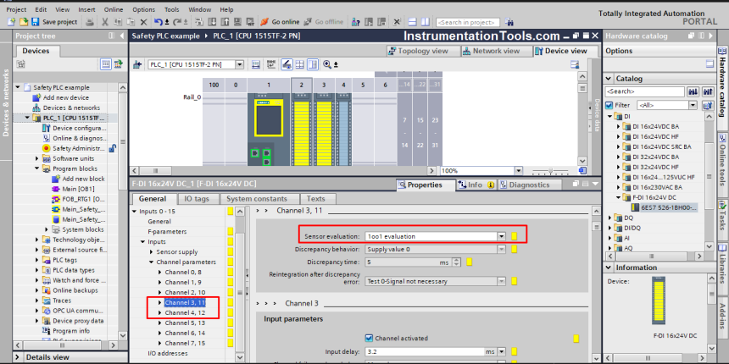The height and width of the screenshot is (364, 729).
Task: Select the F-DI module in slot 2
Action: click(x=302, y=129)
